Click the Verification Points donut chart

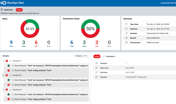pos(91,29)
